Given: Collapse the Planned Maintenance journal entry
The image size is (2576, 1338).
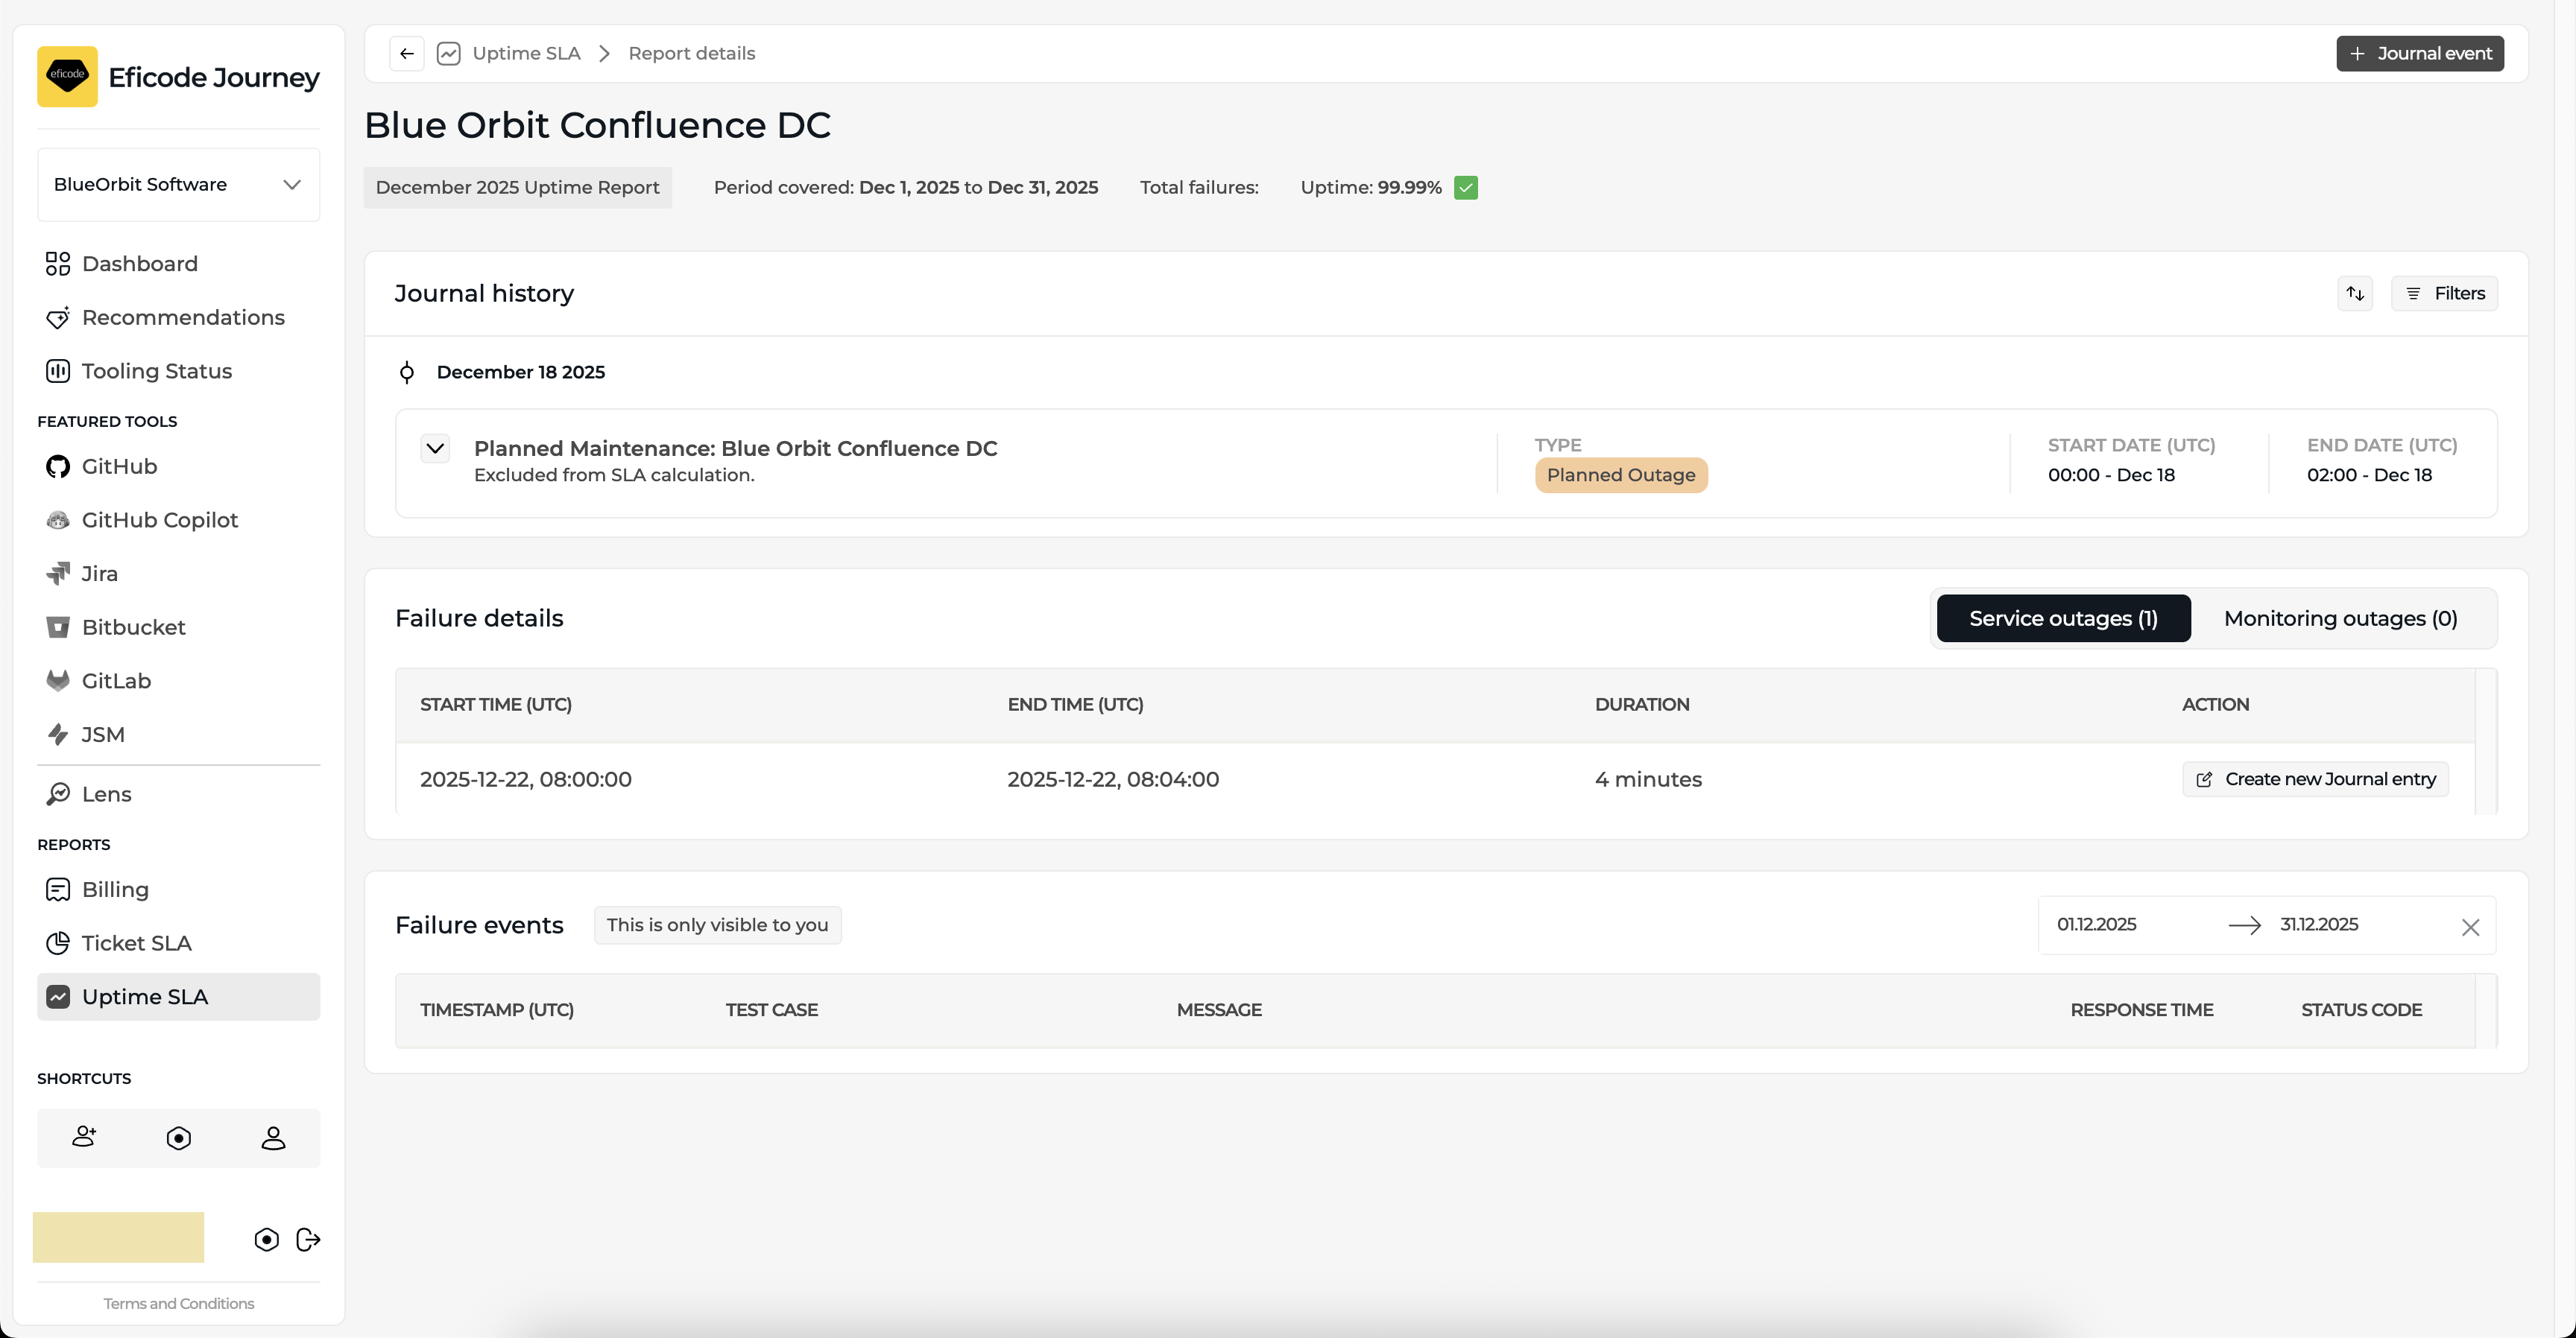Looking at the screenshot, I should 435,448.
